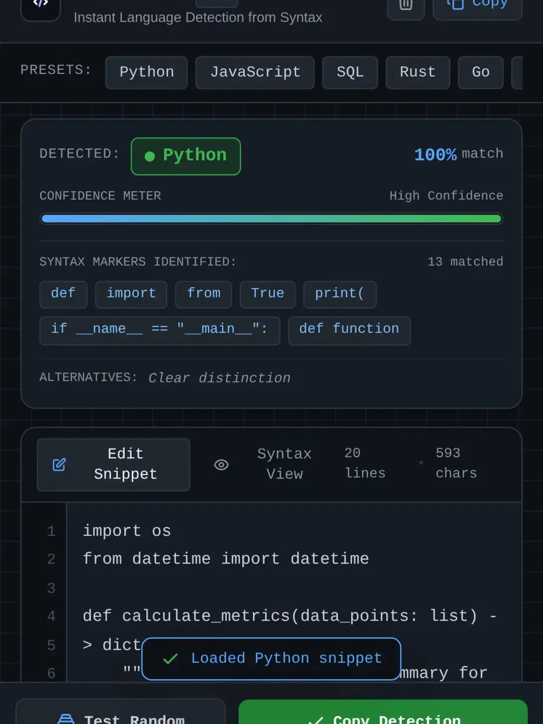Click the 'from datetime import datetime' line

[226, 560]
